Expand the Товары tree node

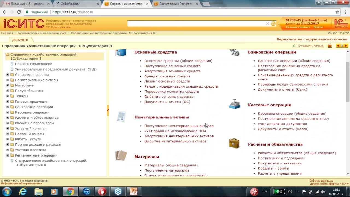(x=8, y=96)
